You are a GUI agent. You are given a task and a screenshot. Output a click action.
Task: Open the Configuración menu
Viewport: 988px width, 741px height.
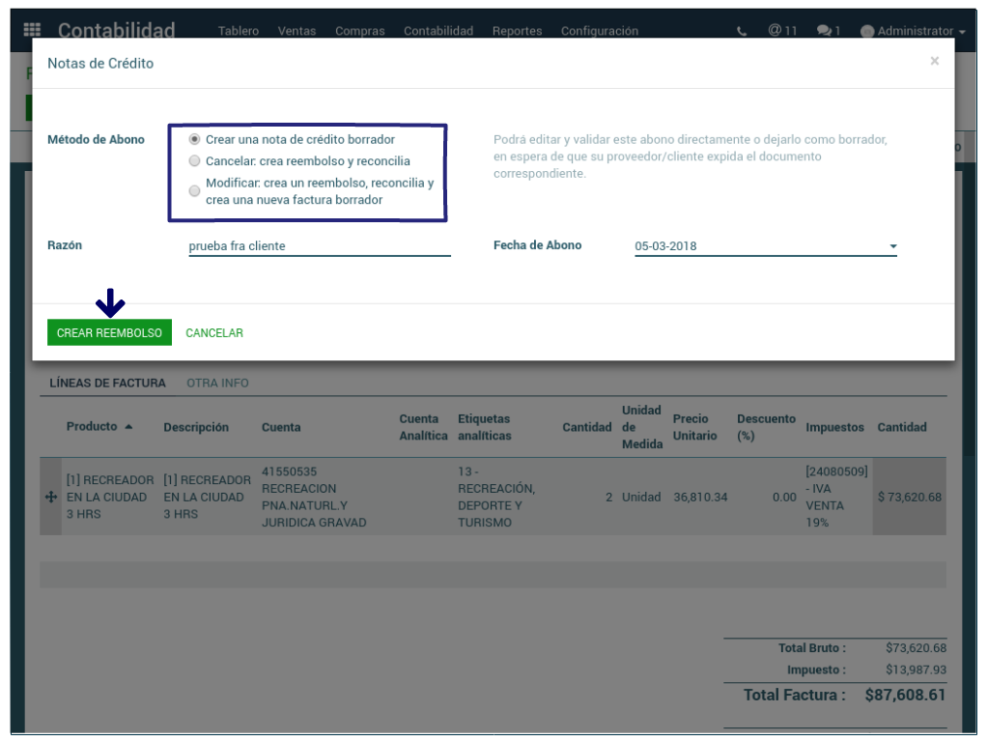tap(599, 31)
